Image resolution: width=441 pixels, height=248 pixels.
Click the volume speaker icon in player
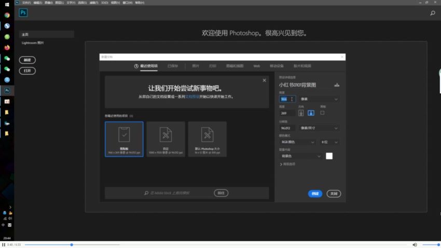pyautogui.click(x=415, y=244)
